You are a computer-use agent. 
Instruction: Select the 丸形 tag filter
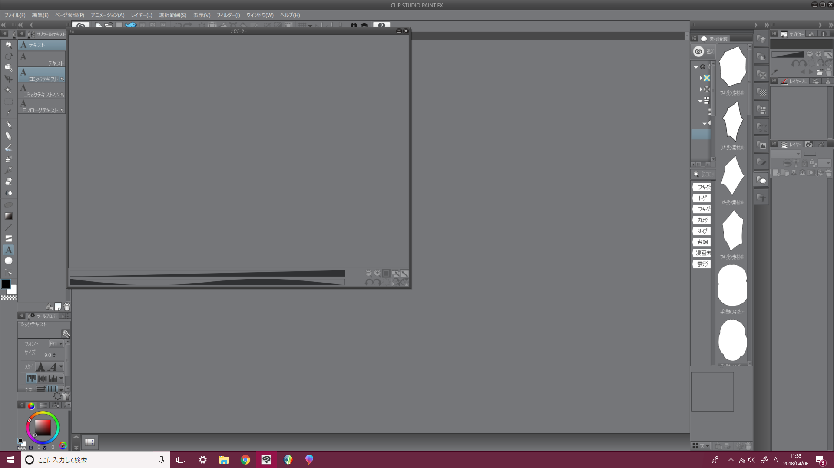702,220
